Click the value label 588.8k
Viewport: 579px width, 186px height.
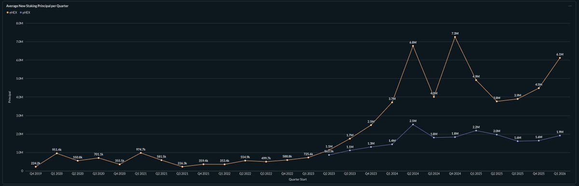[287, 156]
